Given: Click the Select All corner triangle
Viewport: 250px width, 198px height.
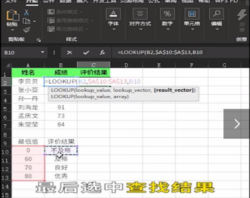Looking at the screenshot, I should pyautogui.click(x=7, y=65).
